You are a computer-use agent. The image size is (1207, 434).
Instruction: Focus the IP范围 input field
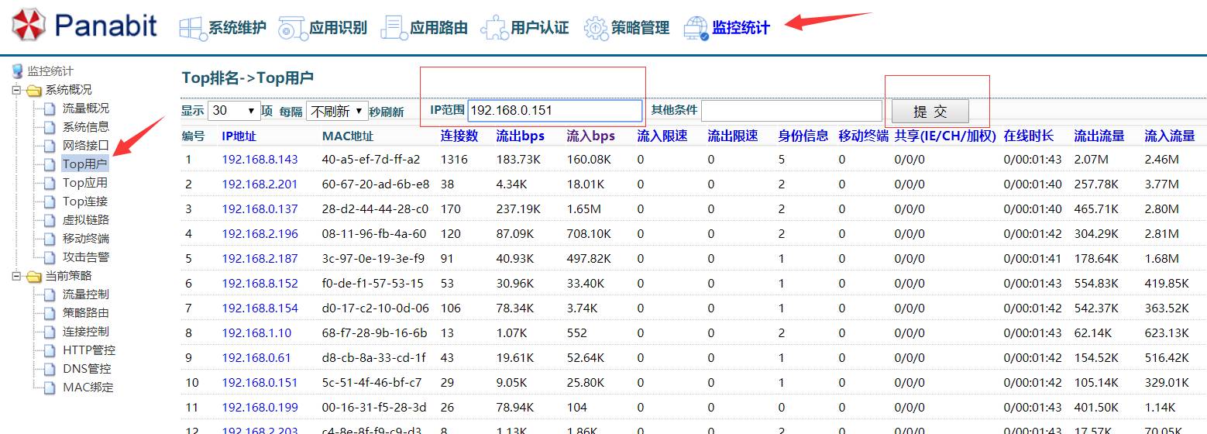pyautogui.click(x=555, y=111)
